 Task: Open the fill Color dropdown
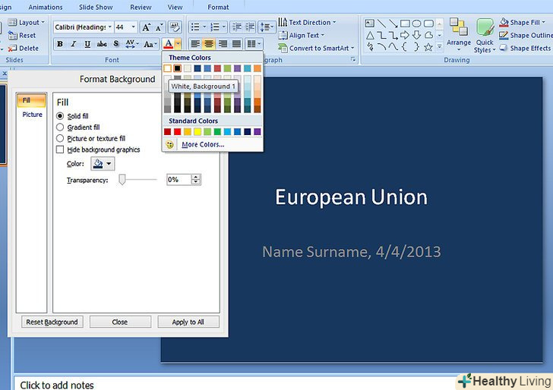pyautogui.click(x=103, y=163)
